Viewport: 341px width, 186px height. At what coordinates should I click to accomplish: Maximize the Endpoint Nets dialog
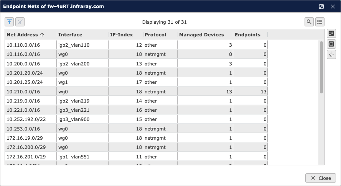click(321, 7)
